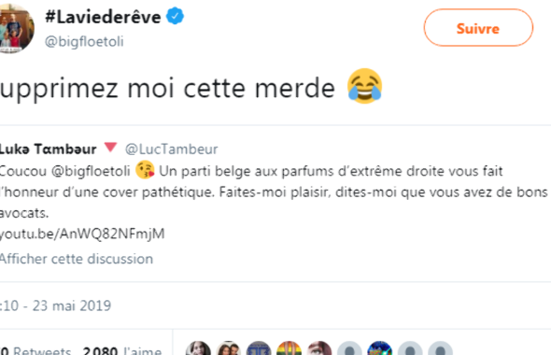Open the @bigfloetoli handle under the name
The width and height of the screenshot is (551, 355).
click(x=84, y=41)
